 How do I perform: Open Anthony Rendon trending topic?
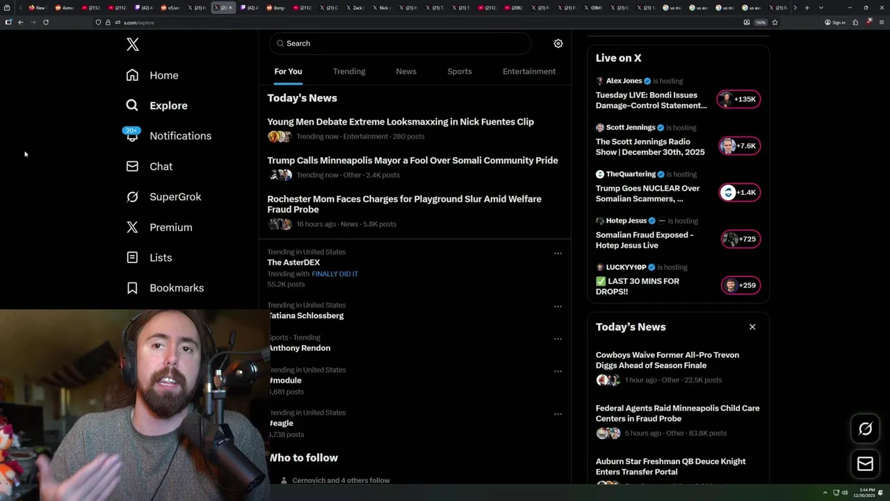[x=300, y=348]
